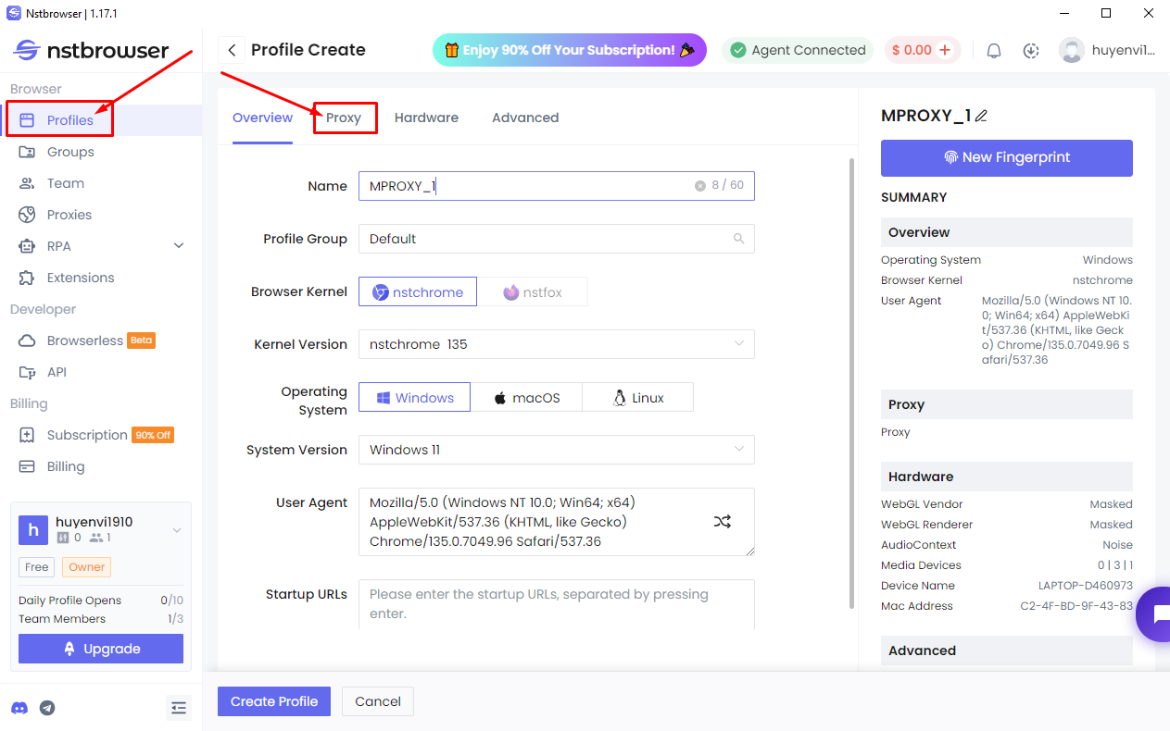Click the nstbrowser logo
The height and width of the screenshot is (731, 1170).
[x=91, y=50]
